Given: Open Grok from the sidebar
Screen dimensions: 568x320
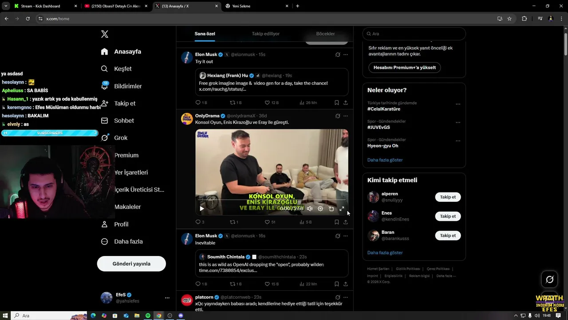Looking at the screenshot, I should (x=114, y=138).
